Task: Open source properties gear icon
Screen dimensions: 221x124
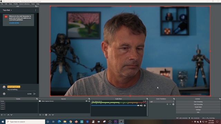Action: coord(46,115)
